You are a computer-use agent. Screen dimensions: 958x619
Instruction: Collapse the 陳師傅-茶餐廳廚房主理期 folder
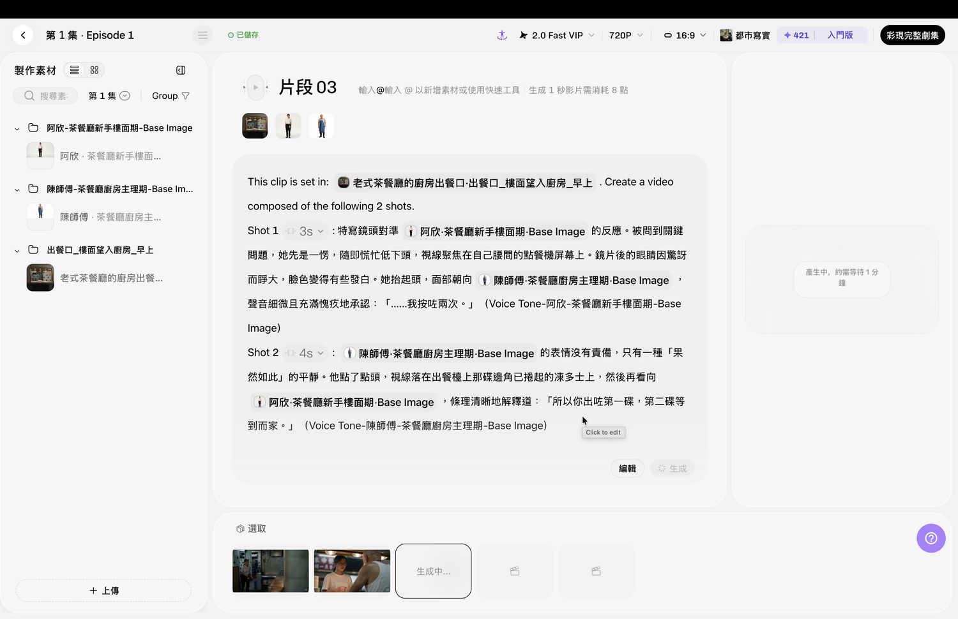tap(17, 190)
